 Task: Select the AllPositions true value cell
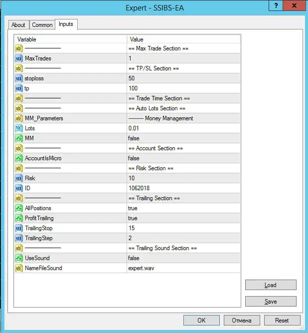[183, 208]
